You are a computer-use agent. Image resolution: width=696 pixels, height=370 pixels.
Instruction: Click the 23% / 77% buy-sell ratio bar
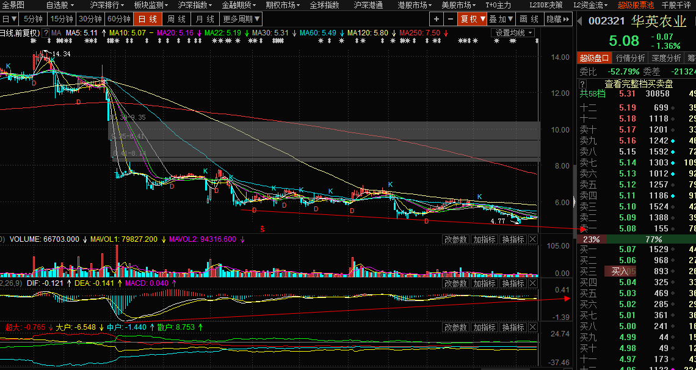pyautogui.click(x=635, y=239)
